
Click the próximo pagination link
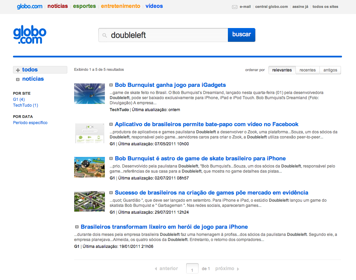point(224,269)
